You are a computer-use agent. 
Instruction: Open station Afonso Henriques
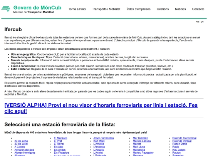click(x=25, y=153)
